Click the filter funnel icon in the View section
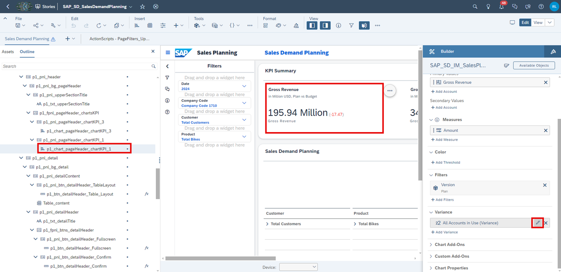Screen dimensions: 561x272 pyautogui.click(x=351, y=25)
